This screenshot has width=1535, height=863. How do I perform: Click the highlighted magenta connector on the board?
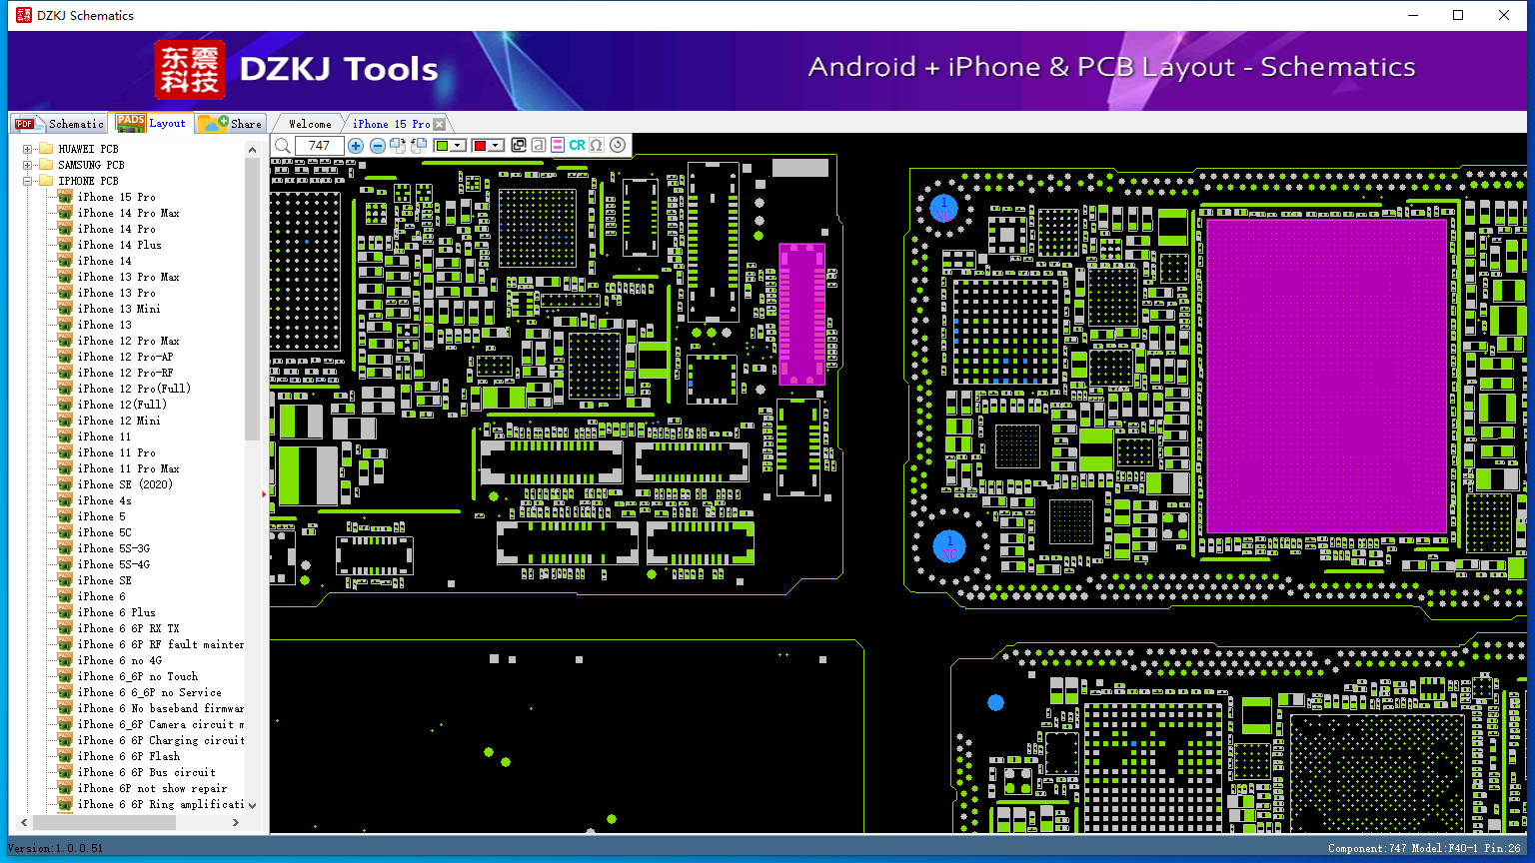coord(801,315)
